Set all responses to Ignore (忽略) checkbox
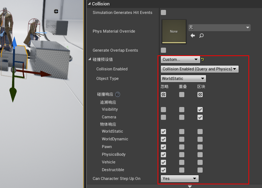 click(163, 95)
